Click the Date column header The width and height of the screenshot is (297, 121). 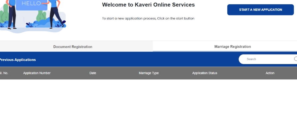(93, 73)
